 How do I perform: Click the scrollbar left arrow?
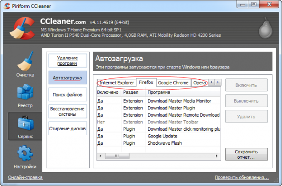[x=101, y=156]
